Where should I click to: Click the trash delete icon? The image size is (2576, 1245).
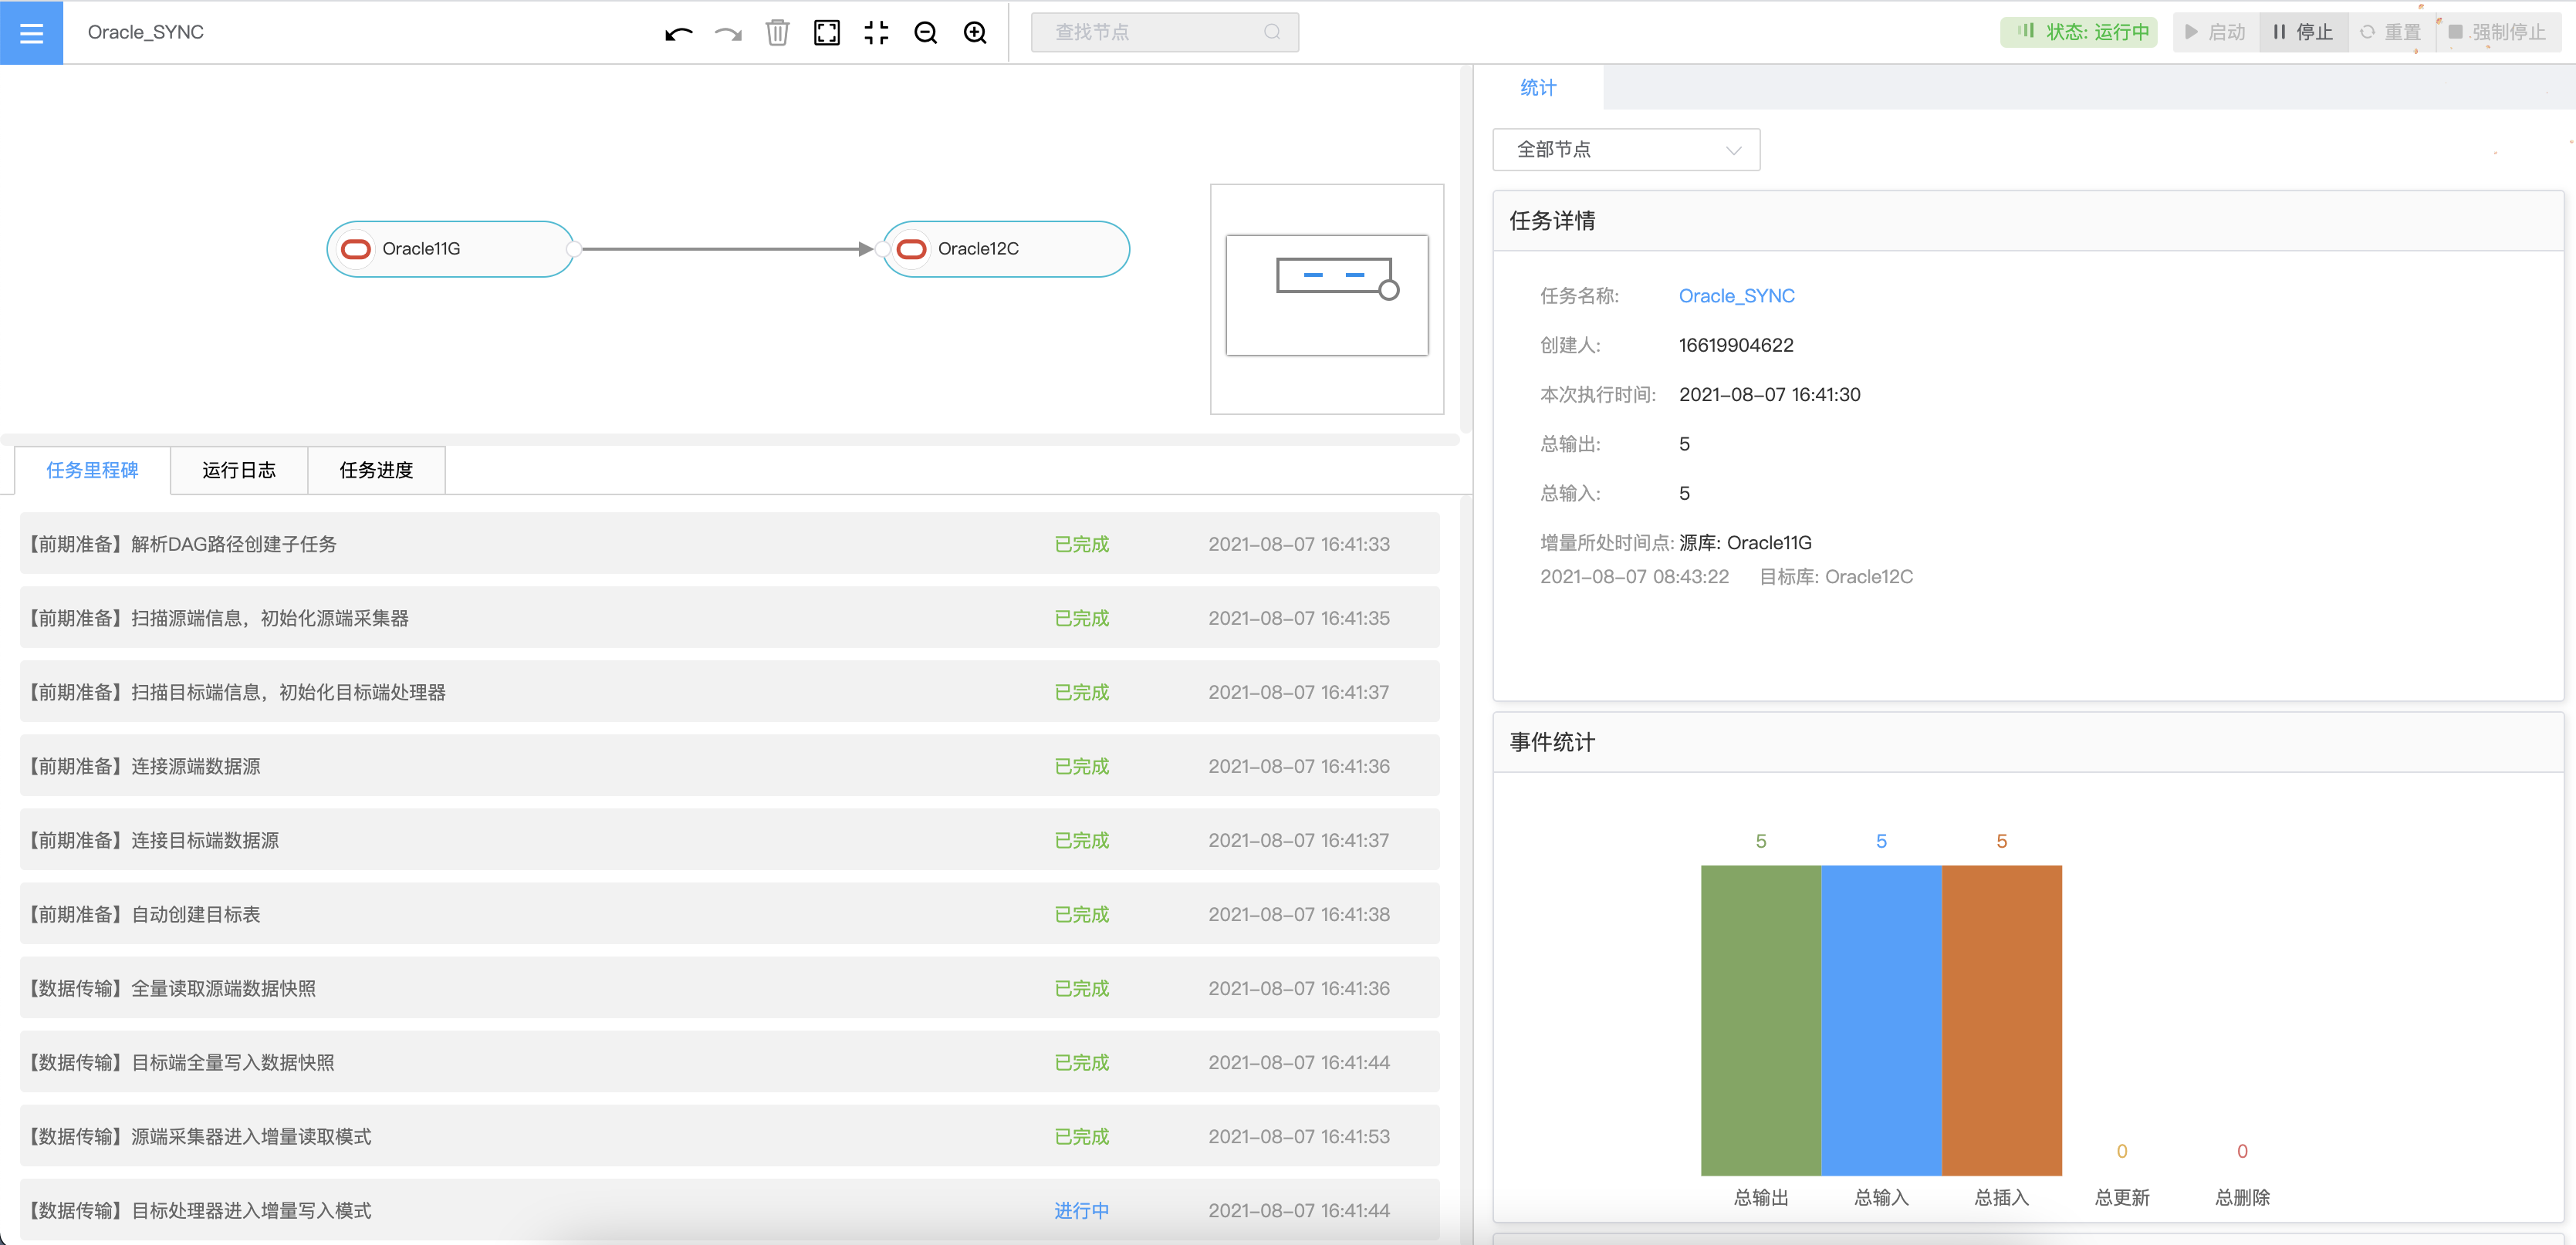(777, 33)
